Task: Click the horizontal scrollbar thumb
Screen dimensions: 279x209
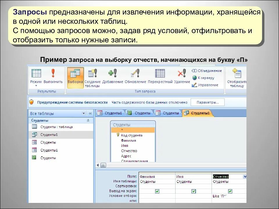Action: pyautogui.click(x=103, y=165)
